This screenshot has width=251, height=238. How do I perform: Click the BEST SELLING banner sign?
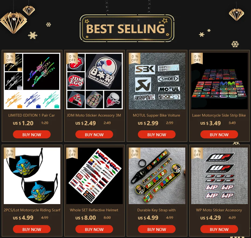click(127, 28)
